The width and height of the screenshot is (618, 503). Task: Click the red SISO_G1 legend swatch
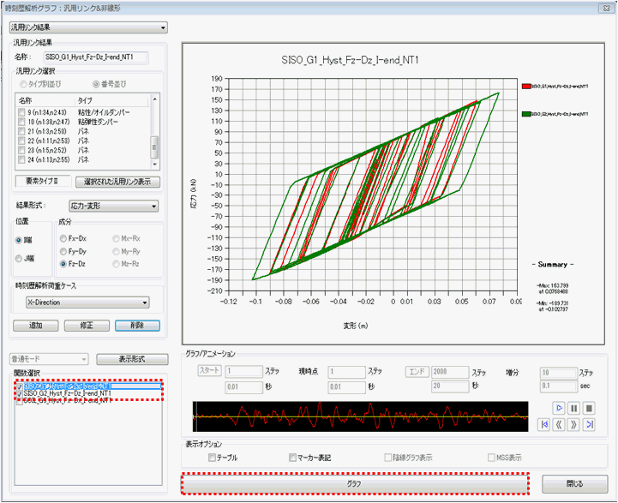point(525,87)
